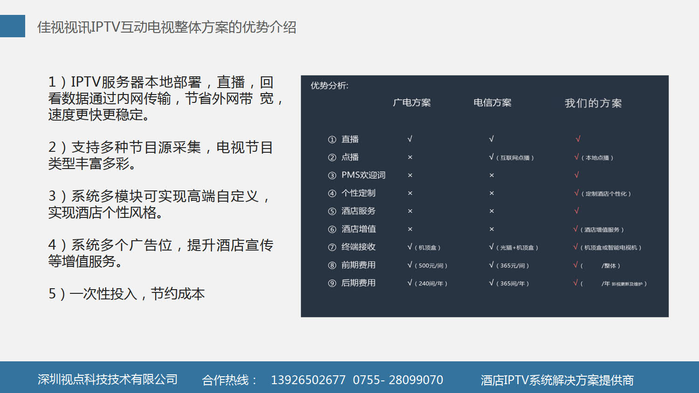Click bullet point 5 about 一次性投入
Image resolution: width=699 pixels, height=393 pixels.
(x=127, y=294)
